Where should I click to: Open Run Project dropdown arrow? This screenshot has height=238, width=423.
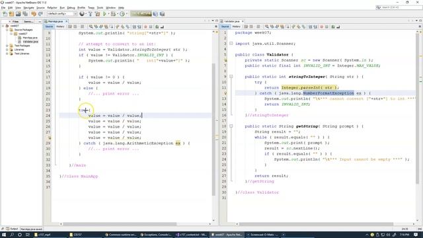tap(108, 14)
